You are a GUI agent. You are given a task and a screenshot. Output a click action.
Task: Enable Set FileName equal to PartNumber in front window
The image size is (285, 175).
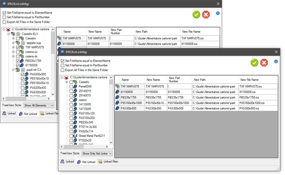click(x=62, y=66)
